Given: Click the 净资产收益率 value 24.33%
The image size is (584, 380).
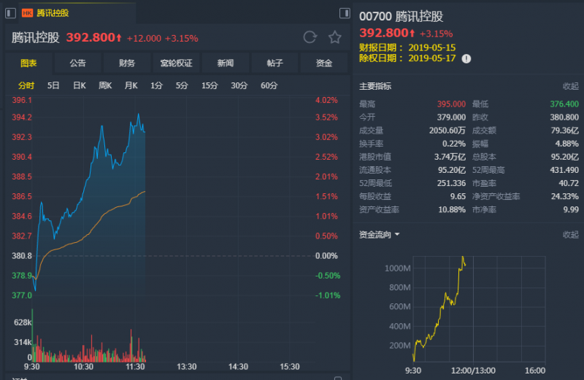Looking at the screenshot, I should point(564,196).
